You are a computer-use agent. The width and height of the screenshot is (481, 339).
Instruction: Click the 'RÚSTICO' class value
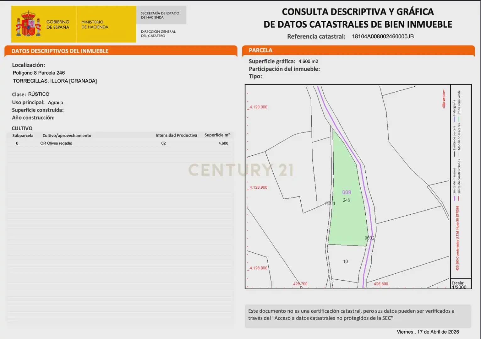(x=39, y=94)
